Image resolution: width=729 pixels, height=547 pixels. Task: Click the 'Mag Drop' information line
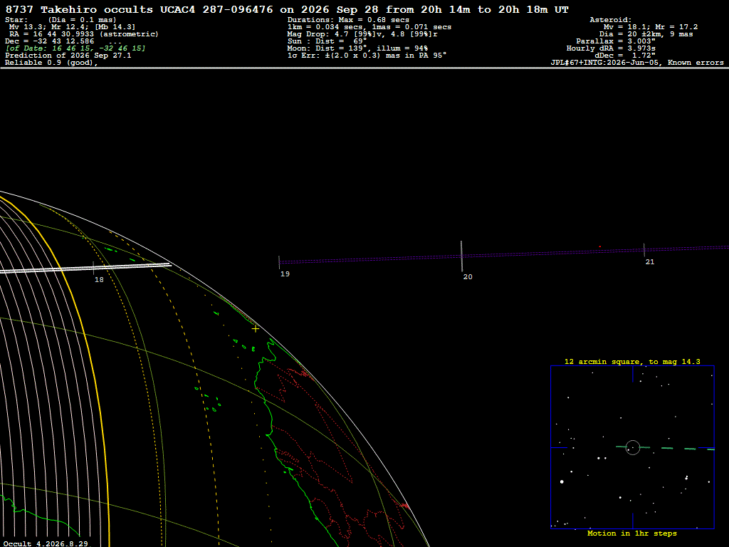pyautogui.click(x=362, y=34)
